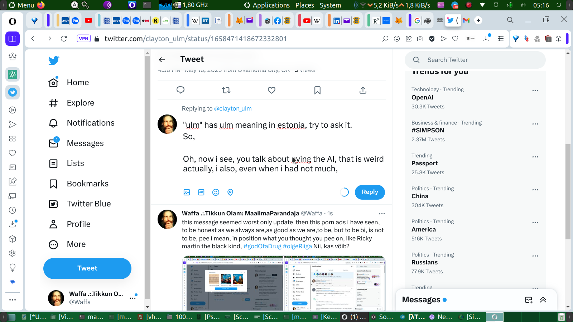This screenshot has width=573, height=322.
Task: Open the browser downloads icon in address bar
Action: (486, 38)
